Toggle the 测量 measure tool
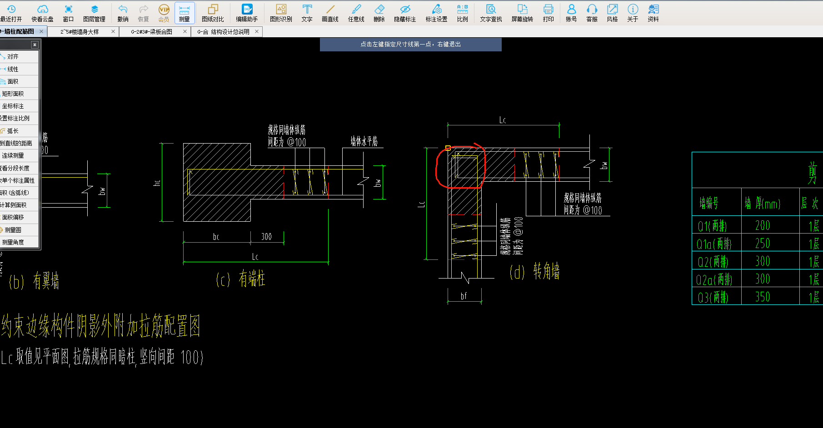The height and width of the screenshot is (428, 823). coord(185,13)
